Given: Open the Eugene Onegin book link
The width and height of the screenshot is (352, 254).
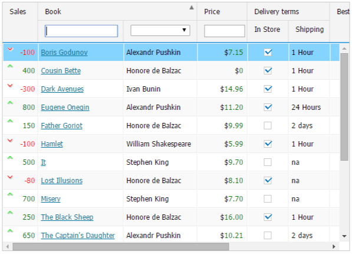Looking at the screenshot, I should (x=65, y=108).
